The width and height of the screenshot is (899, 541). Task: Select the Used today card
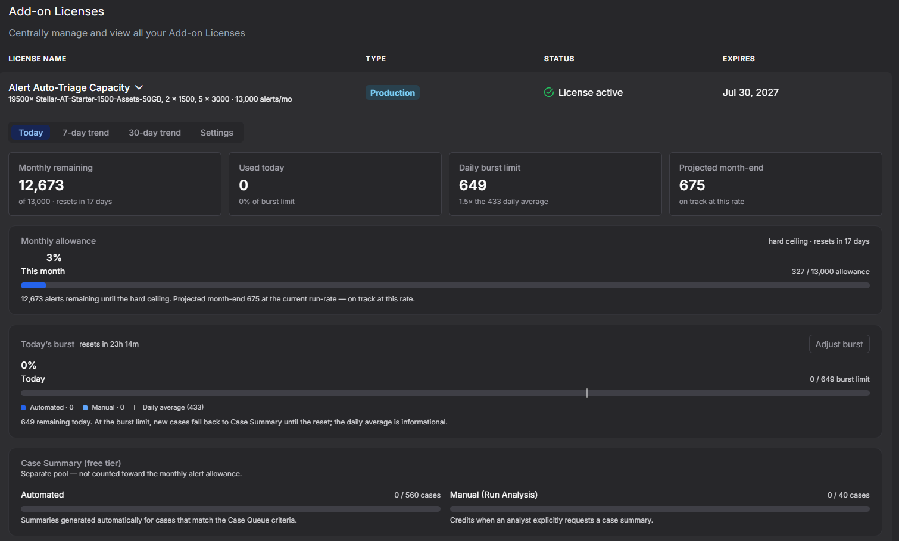335,184
